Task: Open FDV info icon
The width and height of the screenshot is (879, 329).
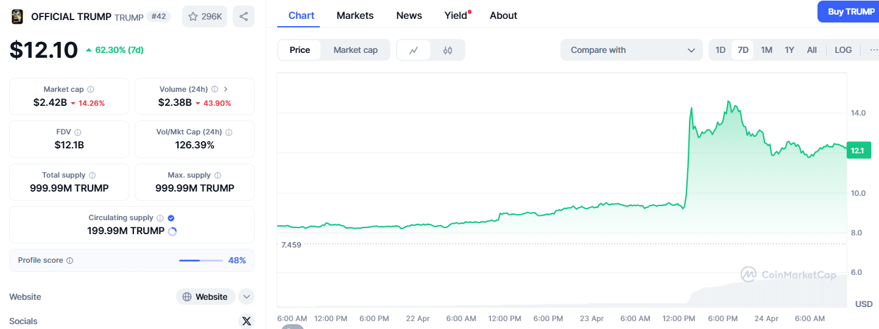Action: pos(78,132)
